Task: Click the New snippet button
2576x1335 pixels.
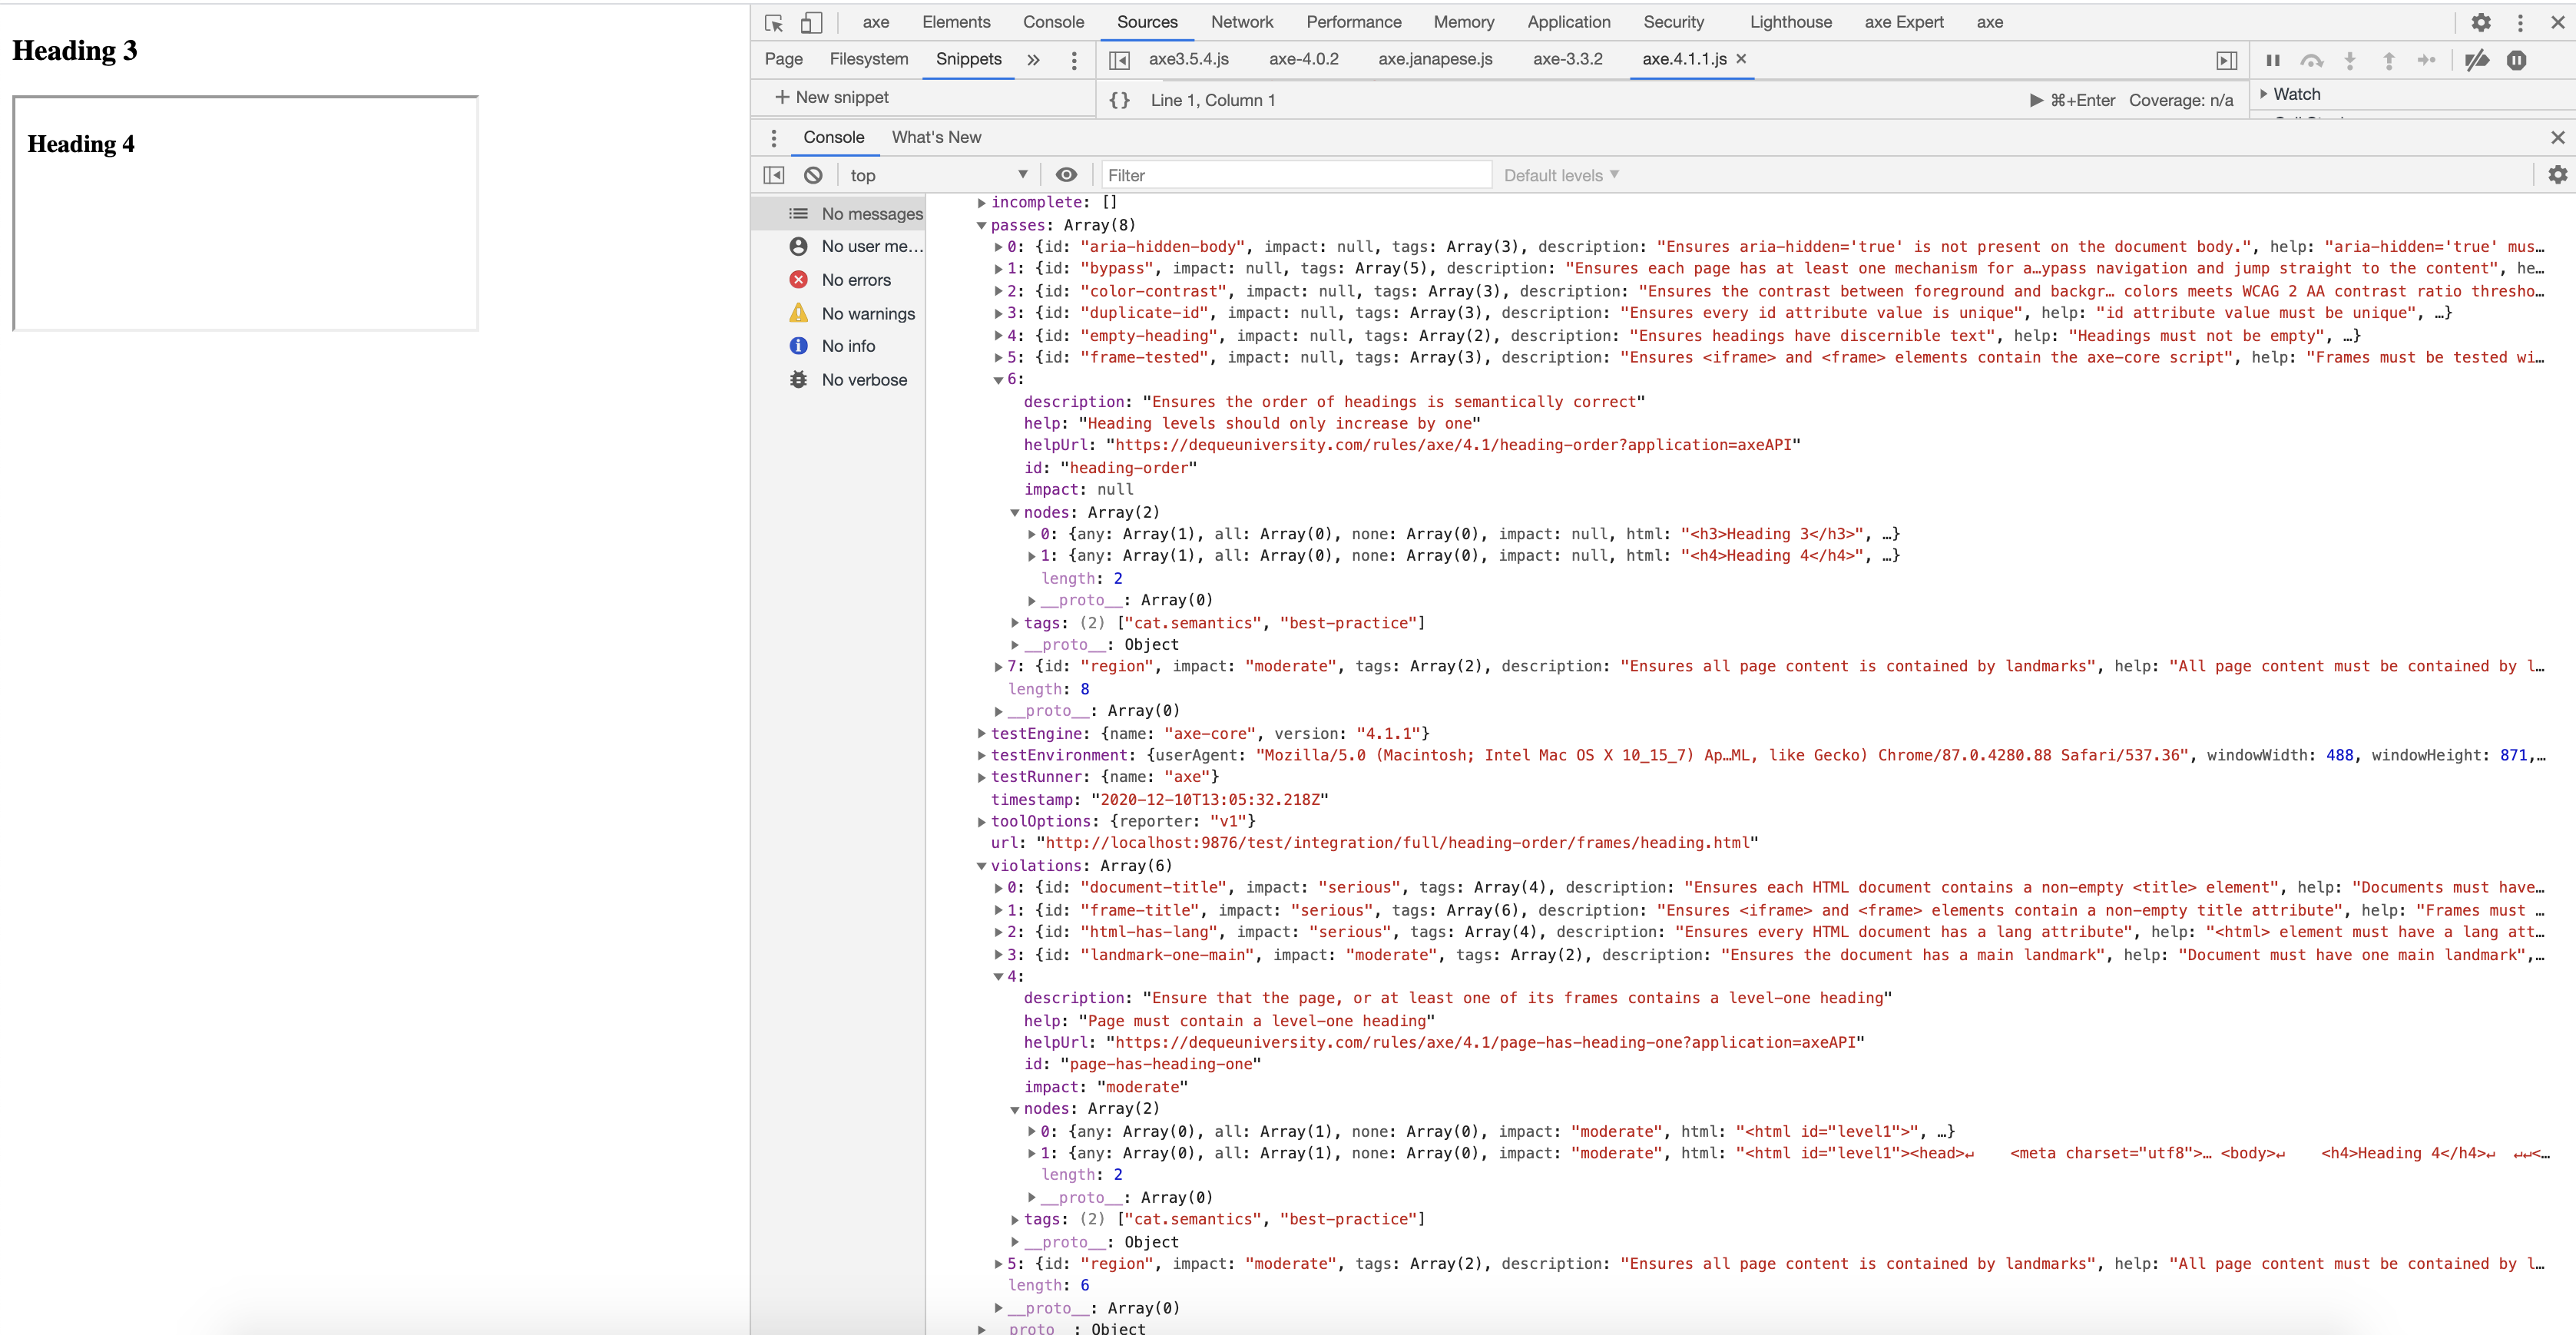Action: 832,97
